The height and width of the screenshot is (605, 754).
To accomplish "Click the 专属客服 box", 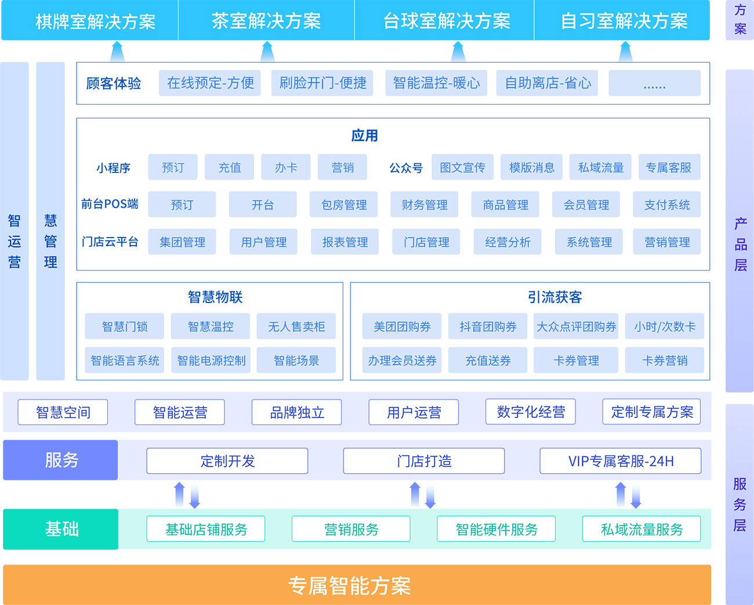I will [669, 167].
